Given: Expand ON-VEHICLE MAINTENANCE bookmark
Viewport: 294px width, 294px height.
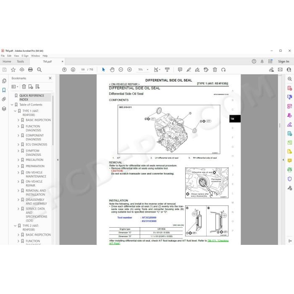Looking at the screenshot, I should click(x=18, y=173).
